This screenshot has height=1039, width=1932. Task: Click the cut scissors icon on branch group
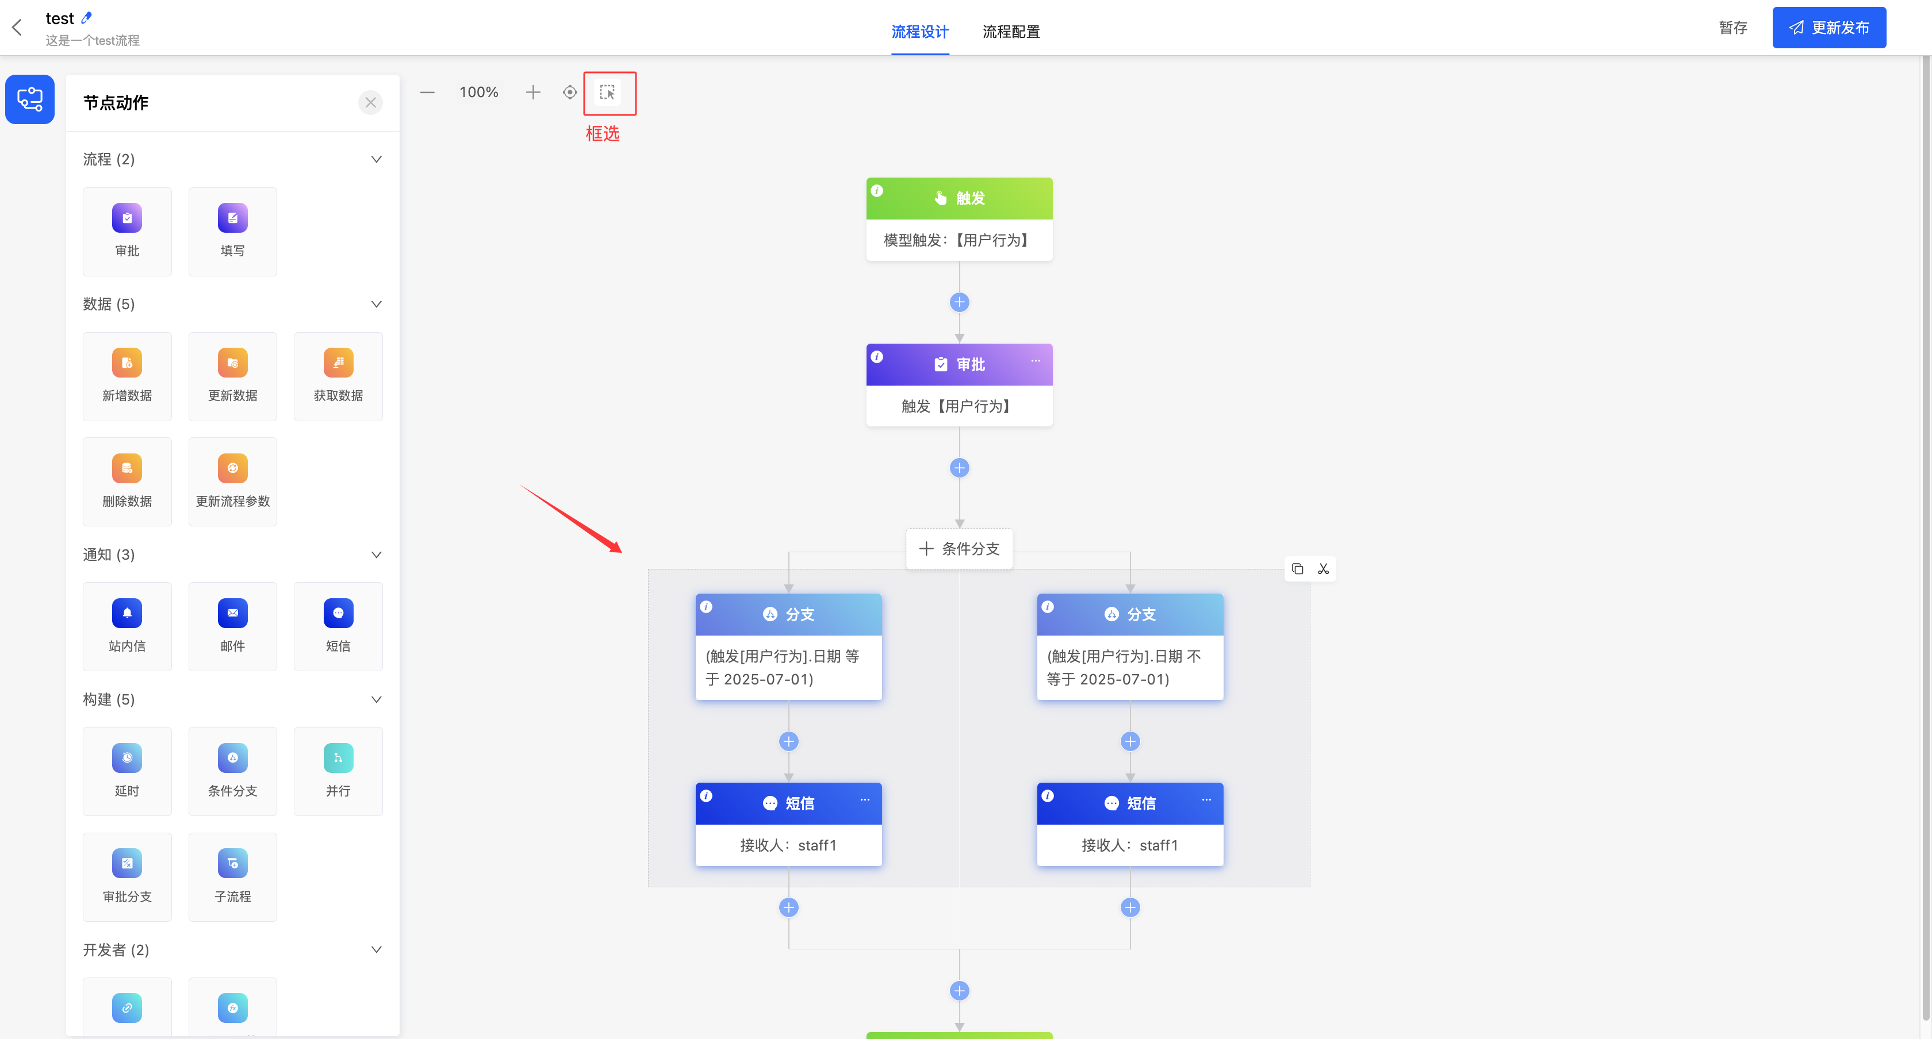pyautogui.click(x=1324, y=569)
